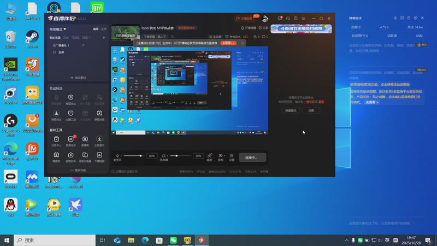Select the 场景 1 scene tab

tap(86, 38)
